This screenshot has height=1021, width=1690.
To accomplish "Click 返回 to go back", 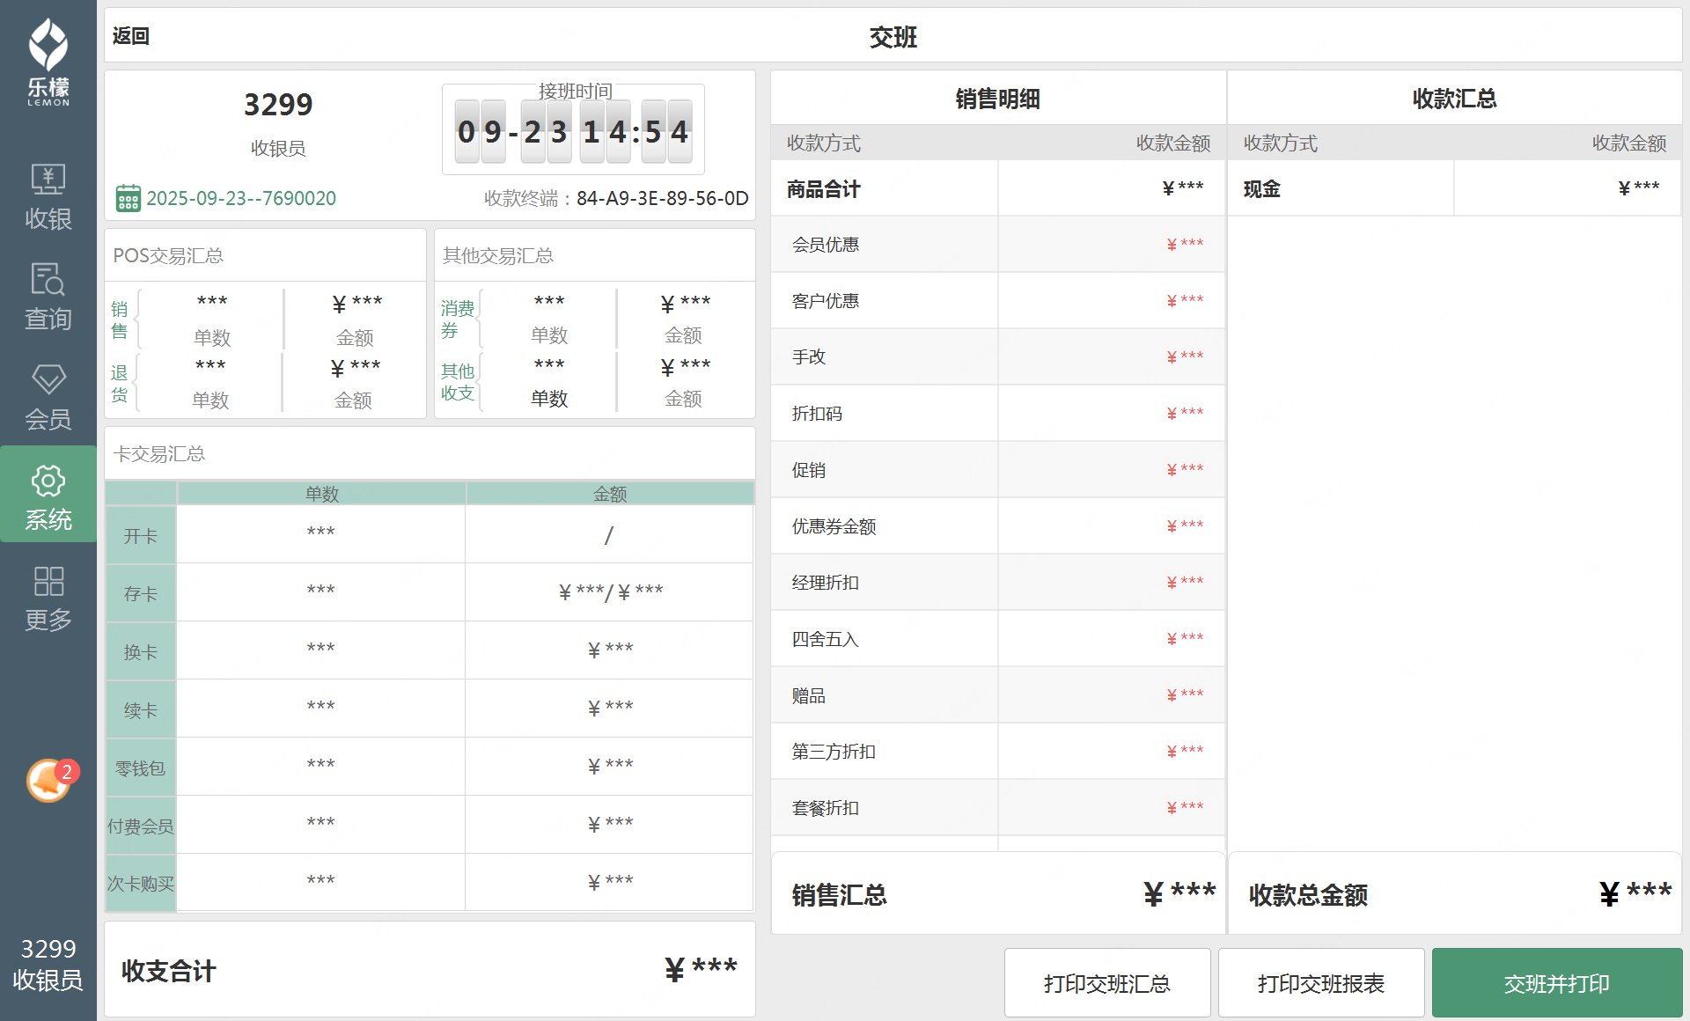I will (131, 36).
